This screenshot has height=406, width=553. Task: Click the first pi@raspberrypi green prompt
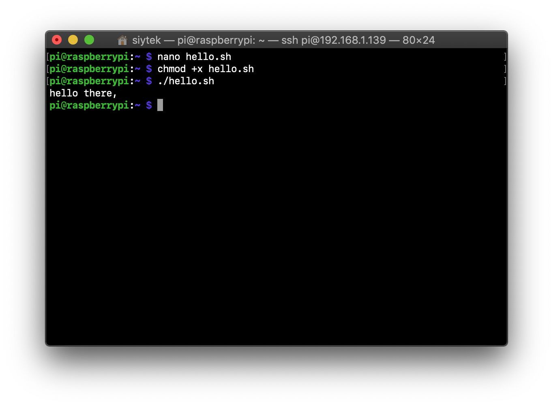(88, 56)
